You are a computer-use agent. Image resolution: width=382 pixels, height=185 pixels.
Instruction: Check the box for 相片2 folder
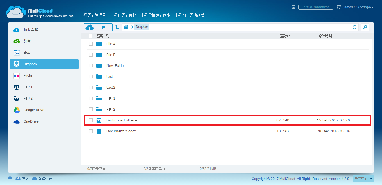pos(91,109)
